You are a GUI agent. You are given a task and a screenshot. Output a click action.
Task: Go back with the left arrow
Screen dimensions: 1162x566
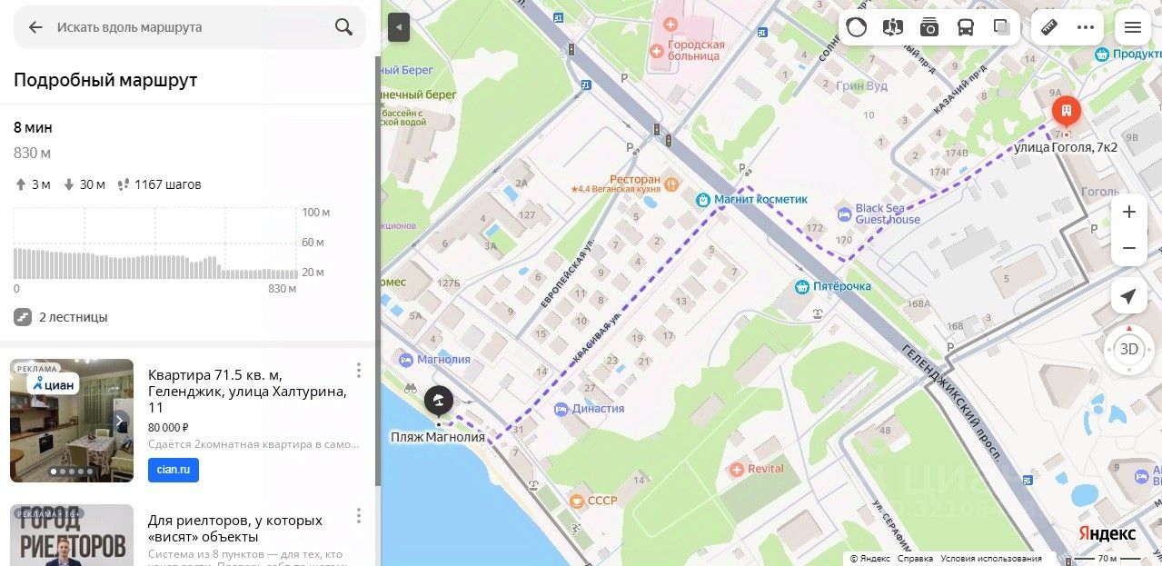tap(35, 27)
